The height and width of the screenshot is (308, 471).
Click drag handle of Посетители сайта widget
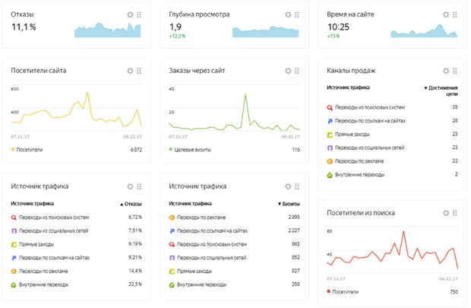click(139, 71)
